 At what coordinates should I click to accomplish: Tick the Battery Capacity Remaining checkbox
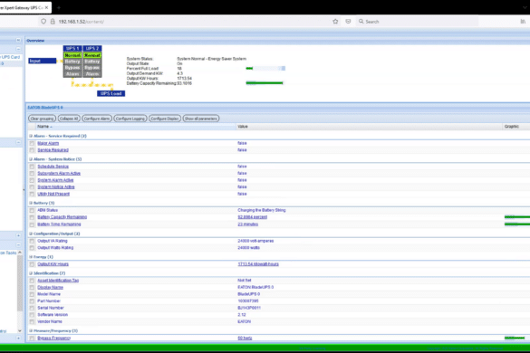click(32, 217)
